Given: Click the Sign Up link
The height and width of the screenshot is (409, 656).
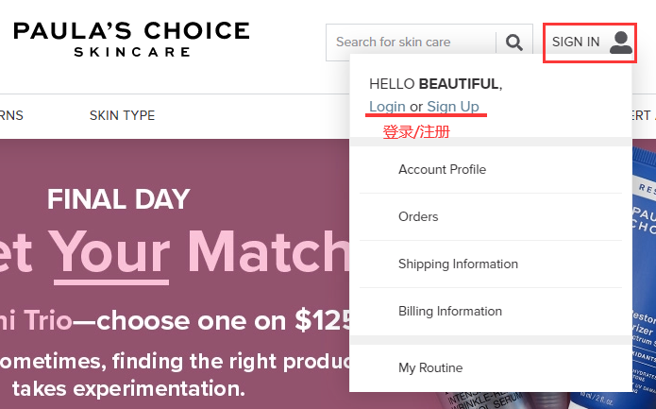Looking at the screenshot, I should pyautogui.click(x=452, y=107).
